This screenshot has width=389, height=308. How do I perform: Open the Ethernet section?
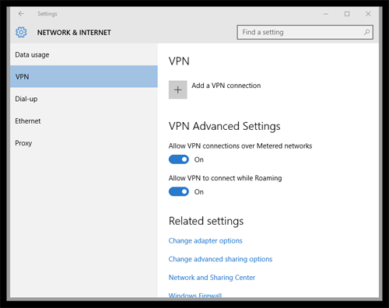pos(84,121)
